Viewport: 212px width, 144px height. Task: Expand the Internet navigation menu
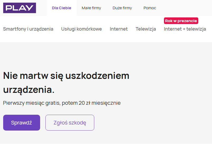click(x=119, y=29)
